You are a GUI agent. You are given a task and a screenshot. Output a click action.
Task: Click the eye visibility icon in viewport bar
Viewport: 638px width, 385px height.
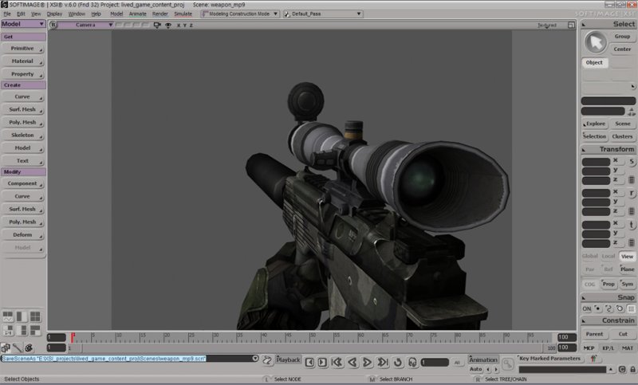point(167,25)
